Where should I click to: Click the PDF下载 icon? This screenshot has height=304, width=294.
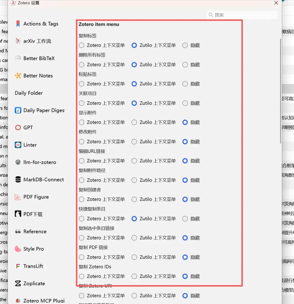point(18,214)
